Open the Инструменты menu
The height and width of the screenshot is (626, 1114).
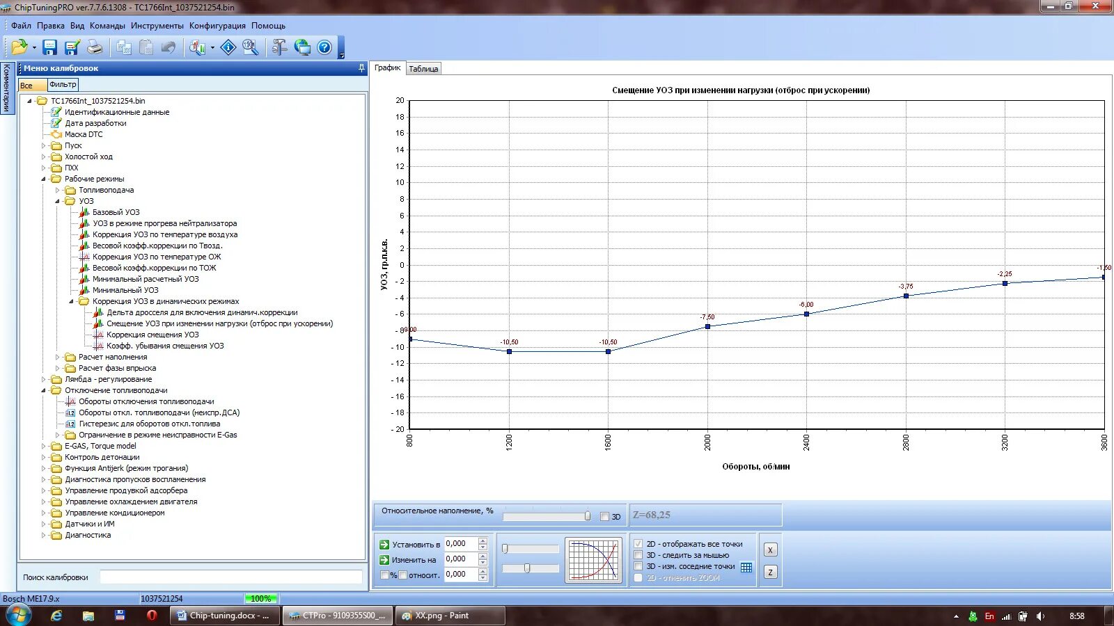[157, 26]
